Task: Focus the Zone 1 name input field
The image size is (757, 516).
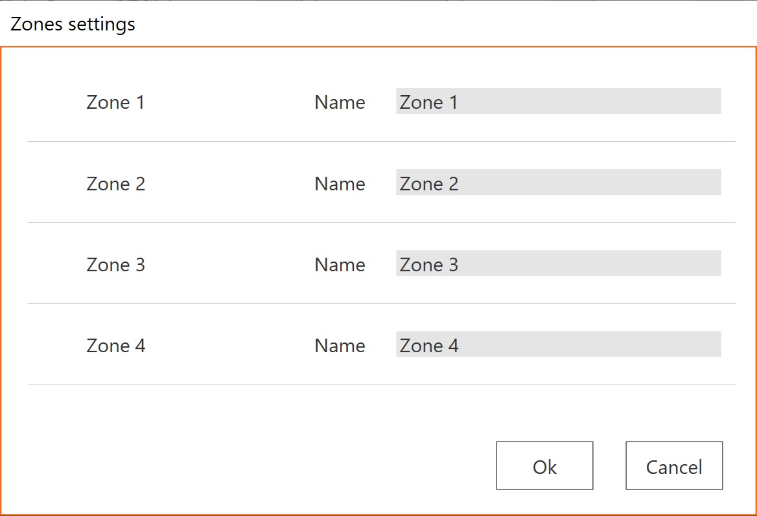Action: click(x=558, y=102)
